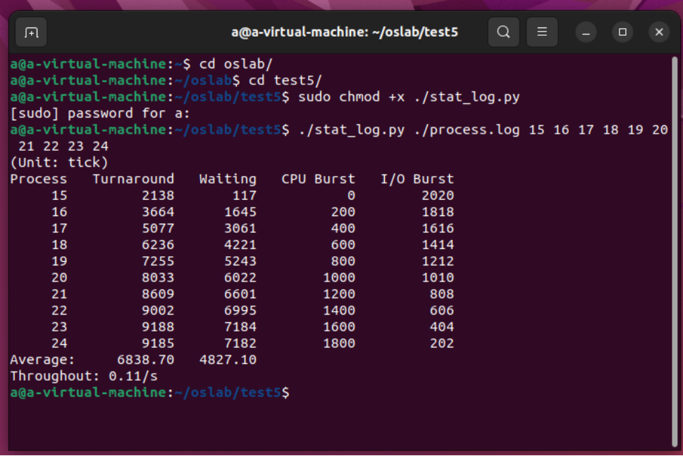The image size is (683, 456).
Task: Click I/O burst value 1414
Action: pyautogui.click(x=437, y=245)
